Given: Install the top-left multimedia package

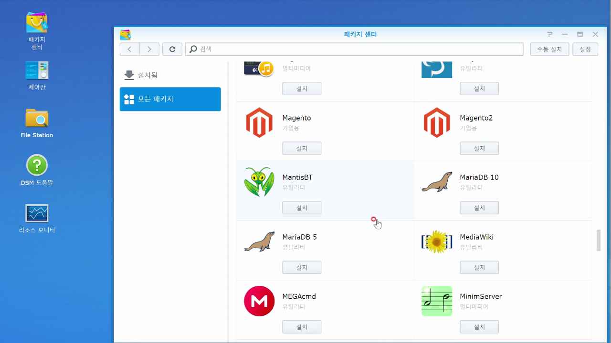Looking at the screenshot, I should click(302, 89).
